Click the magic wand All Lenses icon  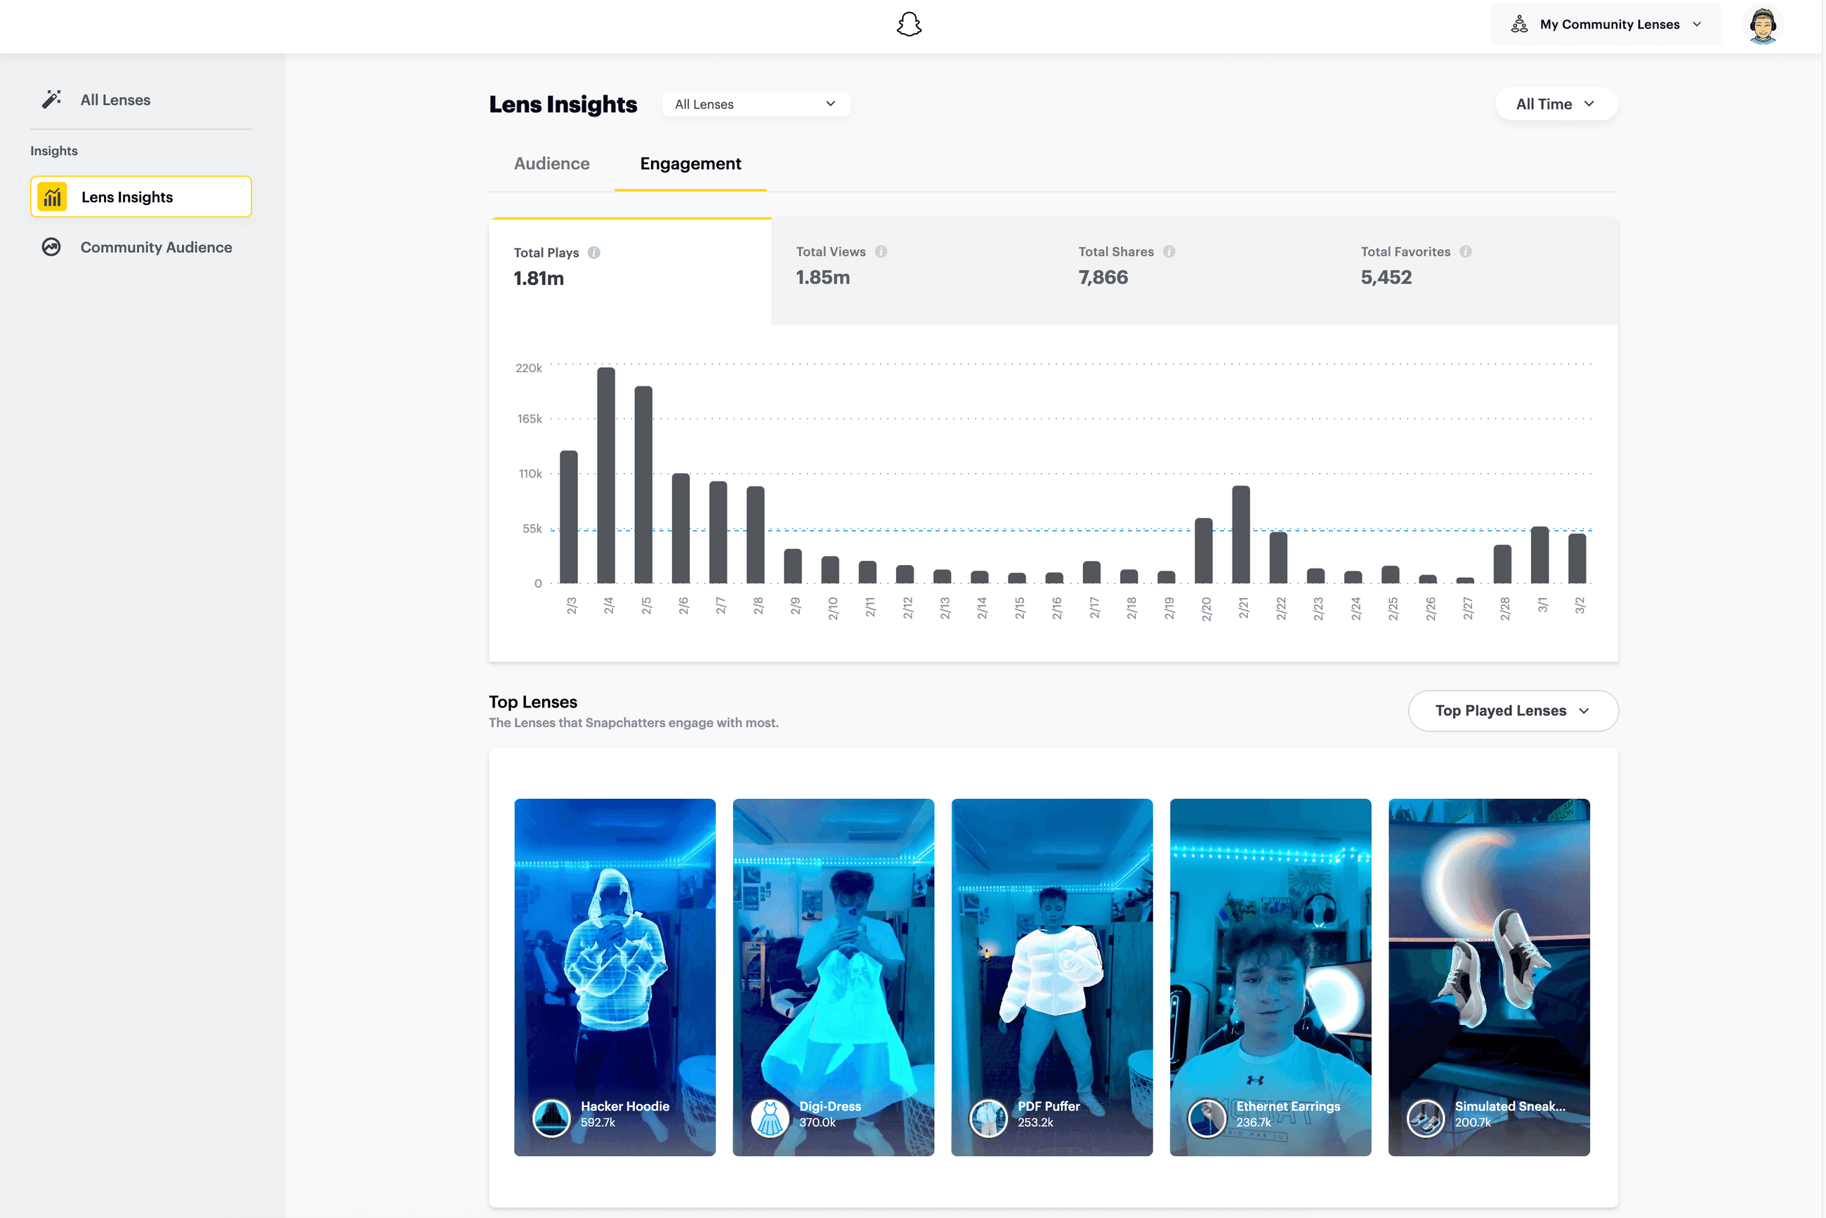click(x=51, y=100)
